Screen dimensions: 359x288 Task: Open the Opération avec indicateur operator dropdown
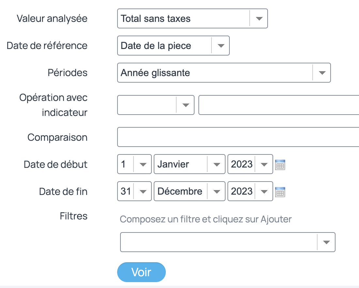coord(156,105)
